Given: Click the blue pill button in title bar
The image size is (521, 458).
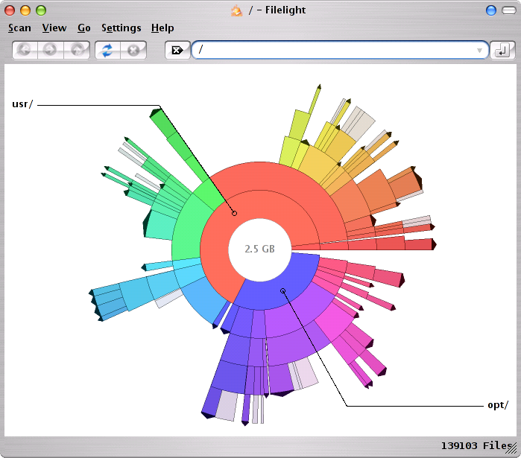Looking at the screenshot, I should coord(490,10).
